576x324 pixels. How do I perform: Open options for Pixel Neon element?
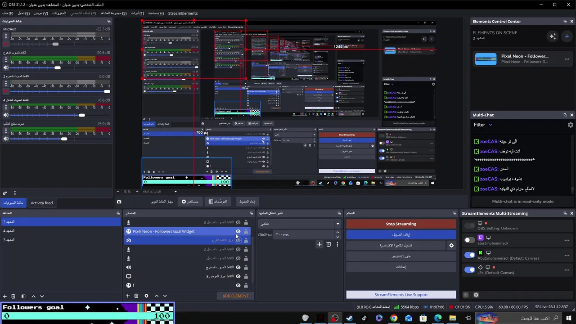567,59
